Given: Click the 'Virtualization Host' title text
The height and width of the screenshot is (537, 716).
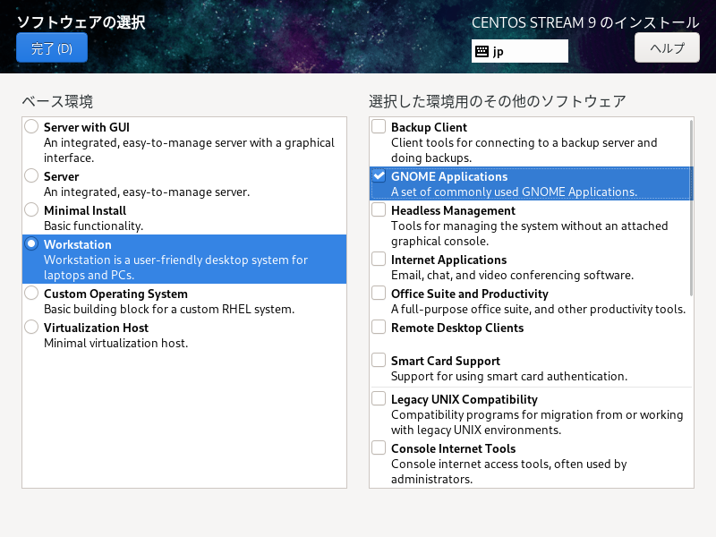Looking at the screenshot, I should 97,328.
